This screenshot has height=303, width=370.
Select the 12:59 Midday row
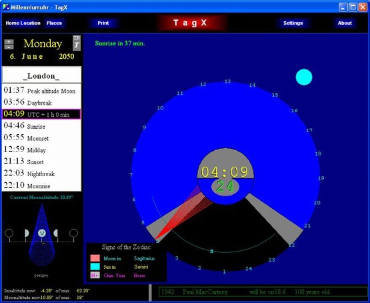coord(41,149)
